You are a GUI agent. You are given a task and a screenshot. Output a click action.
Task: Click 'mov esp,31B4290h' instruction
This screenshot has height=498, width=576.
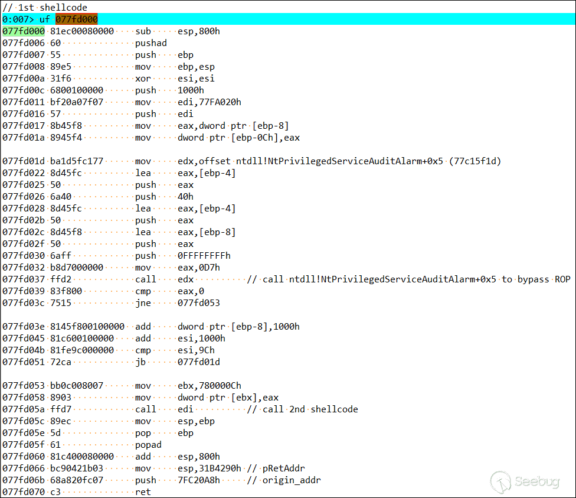pyautogui.click(x=188, y=468)
